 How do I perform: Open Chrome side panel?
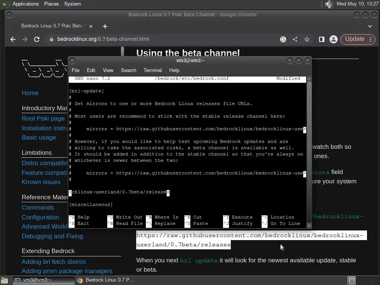click(322, 39)
